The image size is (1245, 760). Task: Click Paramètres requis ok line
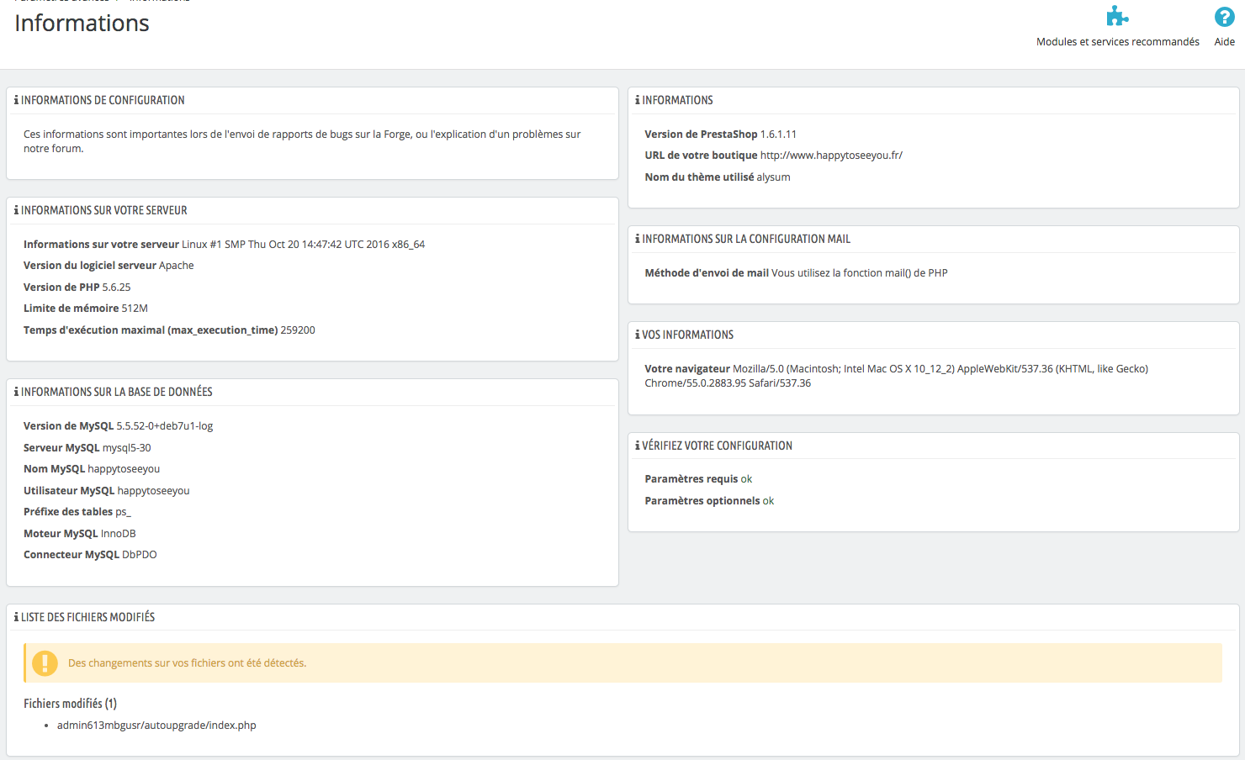[x=698, y=478]
